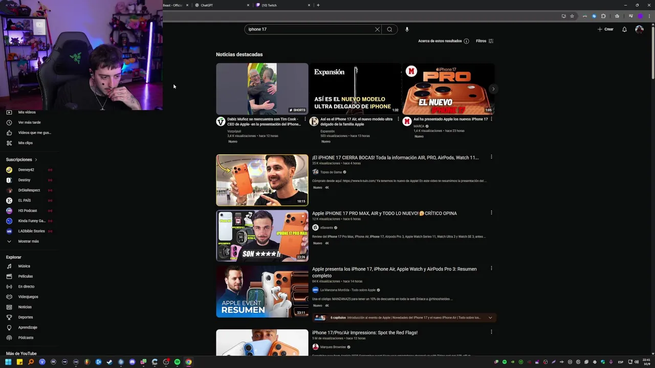Open options menu for iPhone 17 CIERRA BOCAS video

point(491,157)
